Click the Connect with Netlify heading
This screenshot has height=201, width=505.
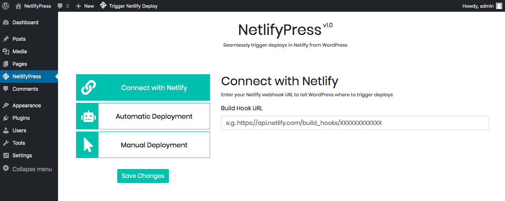coord(279,81)
